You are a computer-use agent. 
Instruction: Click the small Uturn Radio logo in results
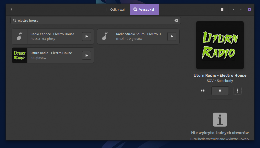[x=20, y=55]
